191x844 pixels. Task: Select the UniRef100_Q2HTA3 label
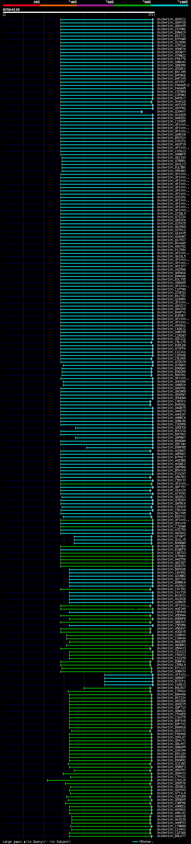point(171,790)
